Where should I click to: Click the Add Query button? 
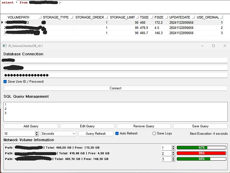(31, 126)
